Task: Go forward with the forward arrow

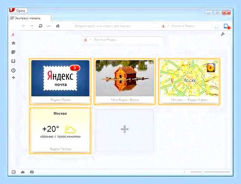Action: tap(31, 26)
